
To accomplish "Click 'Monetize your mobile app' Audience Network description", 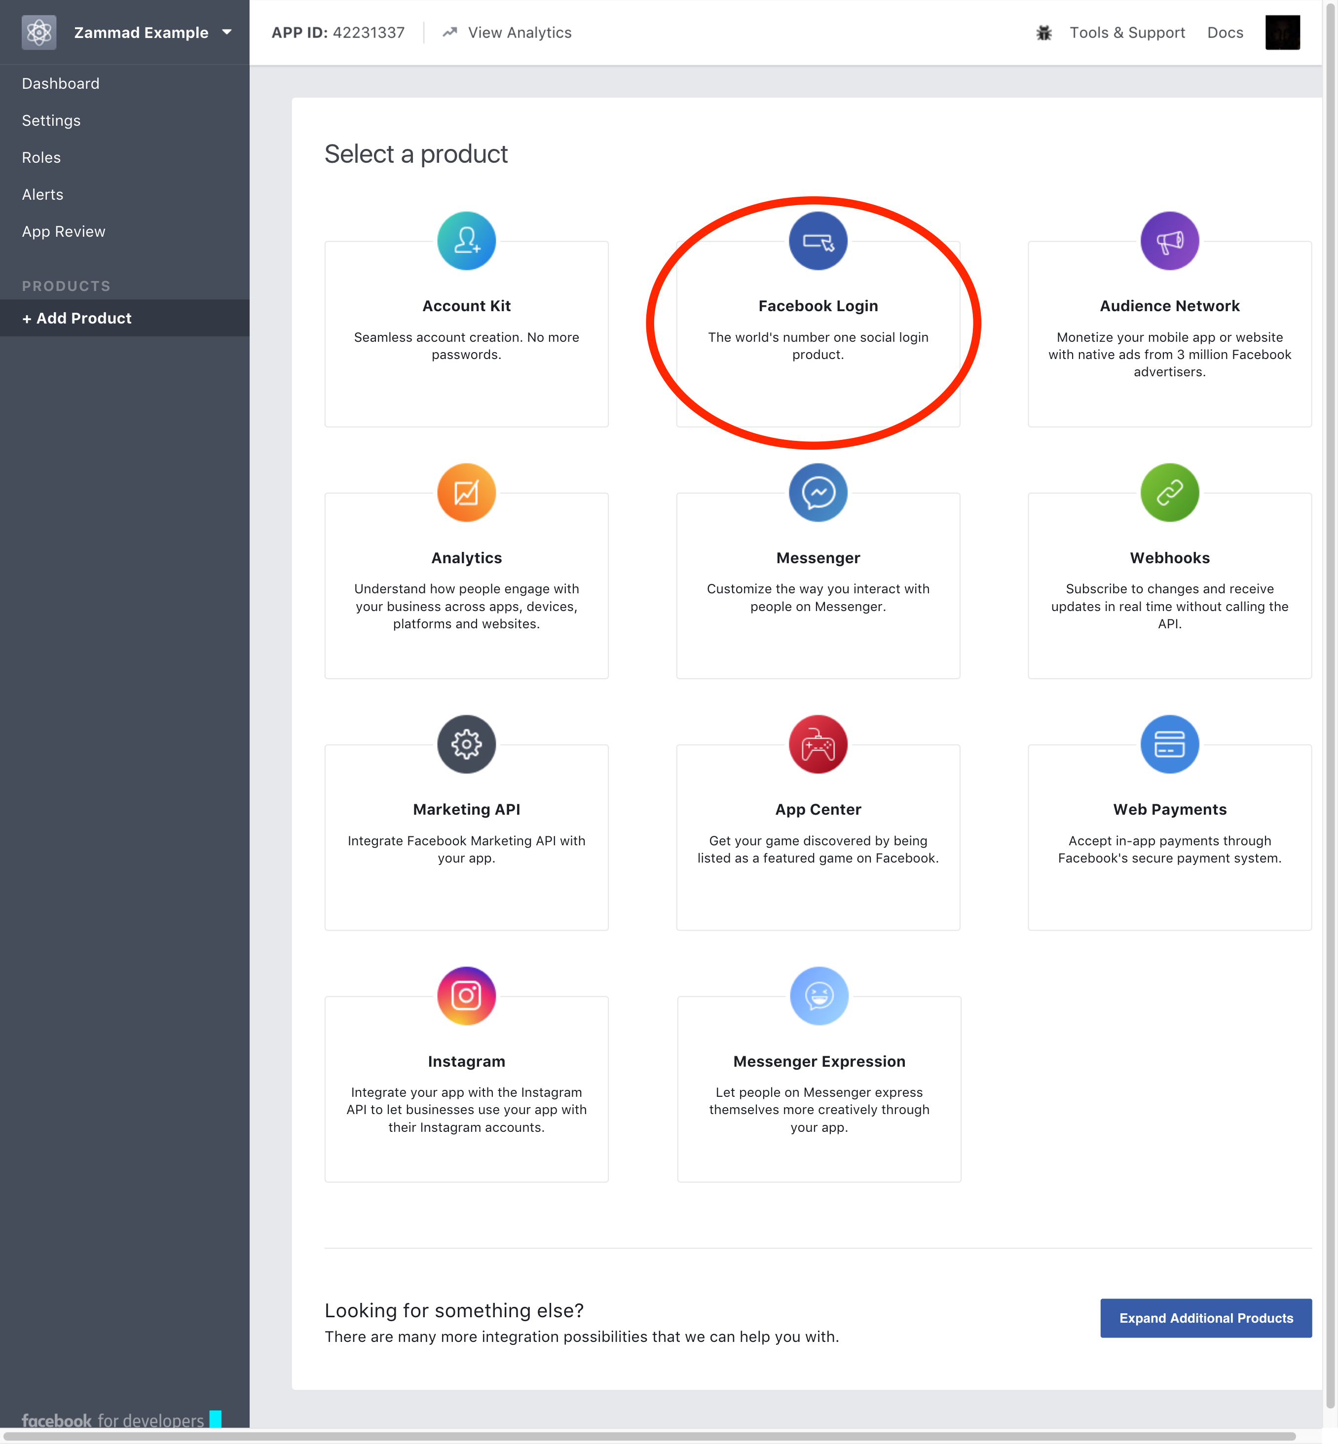I will point(1169,355).
